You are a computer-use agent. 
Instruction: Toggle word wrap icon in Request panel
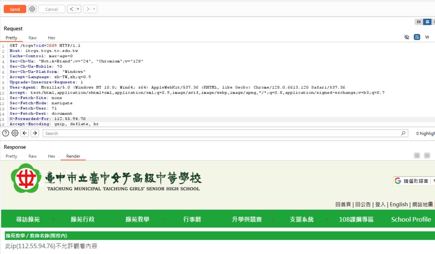[417, 37]
